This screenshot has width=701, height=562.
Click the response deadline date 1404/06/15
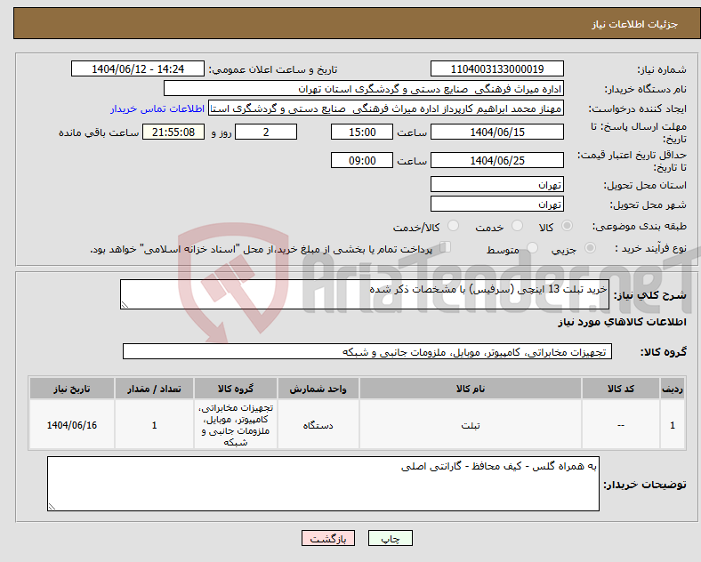coord(497,132)
